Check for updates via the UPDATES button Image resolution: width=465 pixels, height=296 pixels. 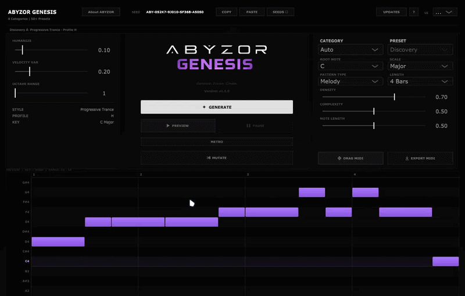pos(391,12)
